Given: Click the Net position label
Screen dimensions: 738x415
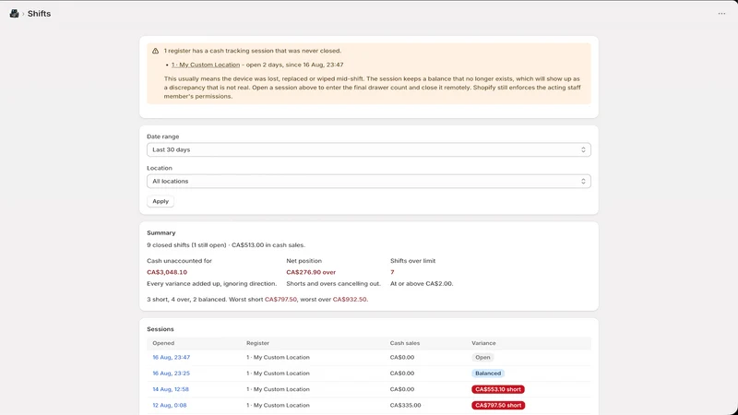Looking at the screenshot, I should coord(304,261).
